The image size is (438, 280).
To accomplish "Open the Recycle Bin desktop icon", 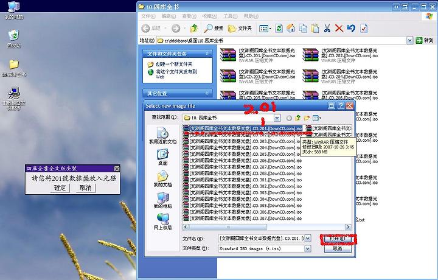I will [x=13, y=39].
